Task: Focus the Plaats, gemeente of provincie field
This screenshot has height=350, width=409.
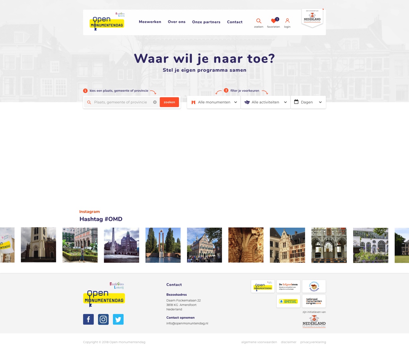Action: pyautogui.click(x=122, y=102)
